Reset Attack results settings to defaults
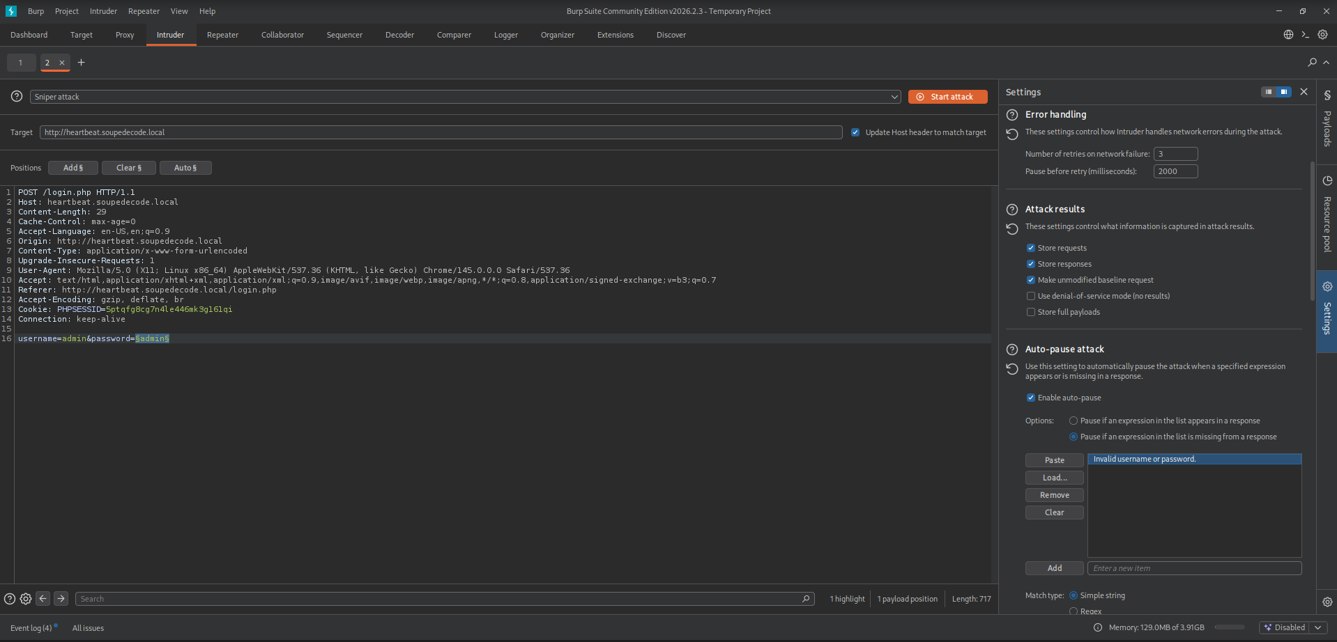 coord(1012,228)
